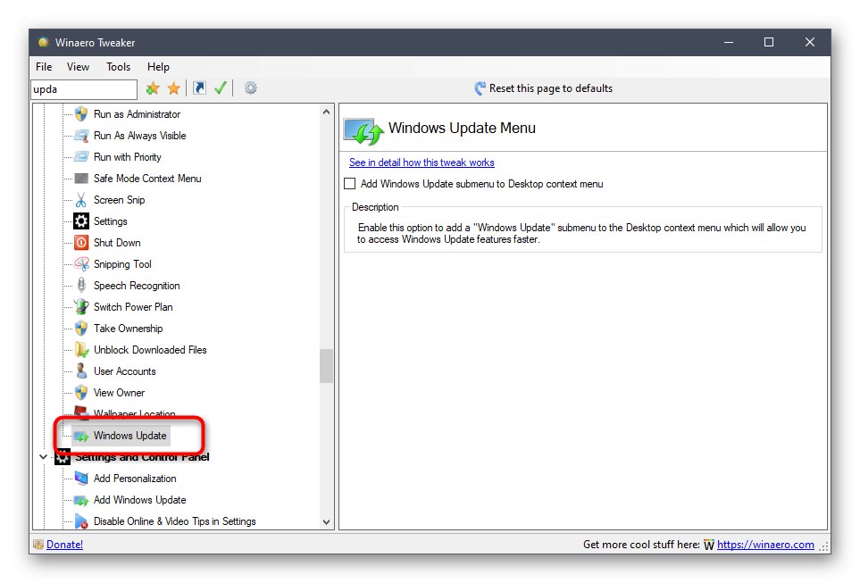Select 'Add Windows Update' tree row
The height and width of the screenshot is (583, 860).
[x=140, y=500]
